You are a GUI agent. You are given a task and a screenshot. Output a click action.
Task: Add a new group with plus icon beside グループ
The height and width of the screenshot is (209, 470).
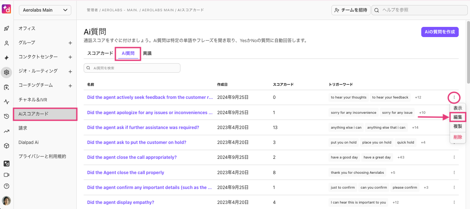click(70, 43)
